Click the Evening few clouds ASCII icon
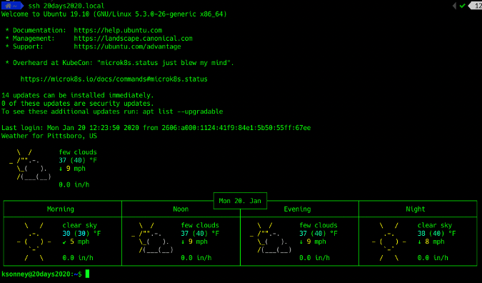The image size is (482, 283). coord(271,238)
